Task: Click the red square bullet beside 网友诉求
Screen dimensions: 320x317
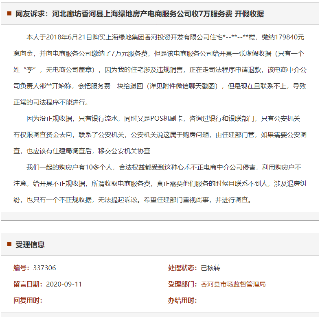Action: pyautogui.click(x=9, y=14)
